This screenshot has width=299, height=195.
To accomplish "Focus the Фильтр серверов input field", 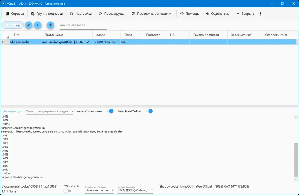I will click(83, 25).
